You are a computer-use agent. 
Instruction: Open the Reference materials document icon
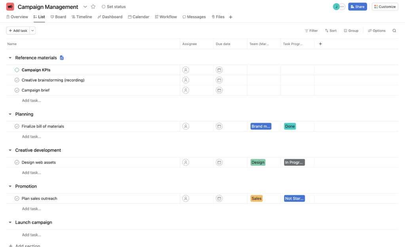pos(62,58)
